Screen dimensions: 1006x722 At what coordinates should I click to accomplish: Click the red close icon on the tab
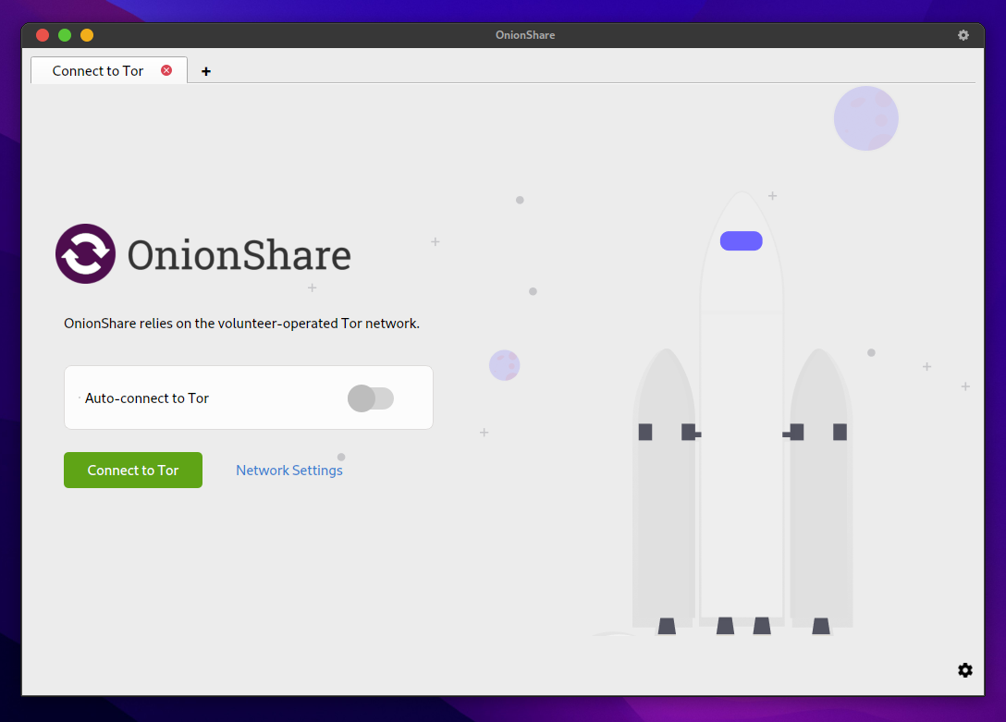pyautogui.click(x=166, y=69)
